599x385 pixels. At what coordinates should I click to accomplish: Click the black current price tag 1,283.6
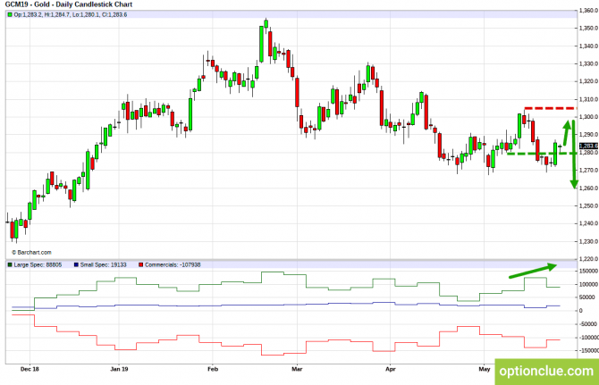pos(588,146)
